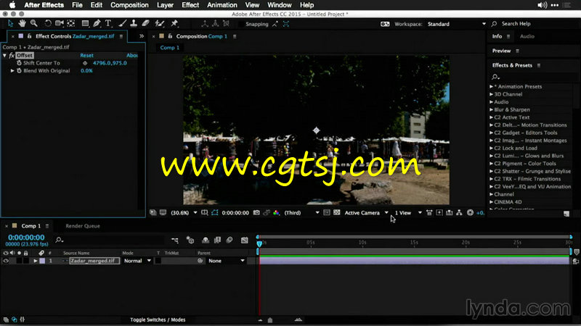Collapse the Offset effect triangle
This screenshot has width=581, height=326.
pos(5,56)
